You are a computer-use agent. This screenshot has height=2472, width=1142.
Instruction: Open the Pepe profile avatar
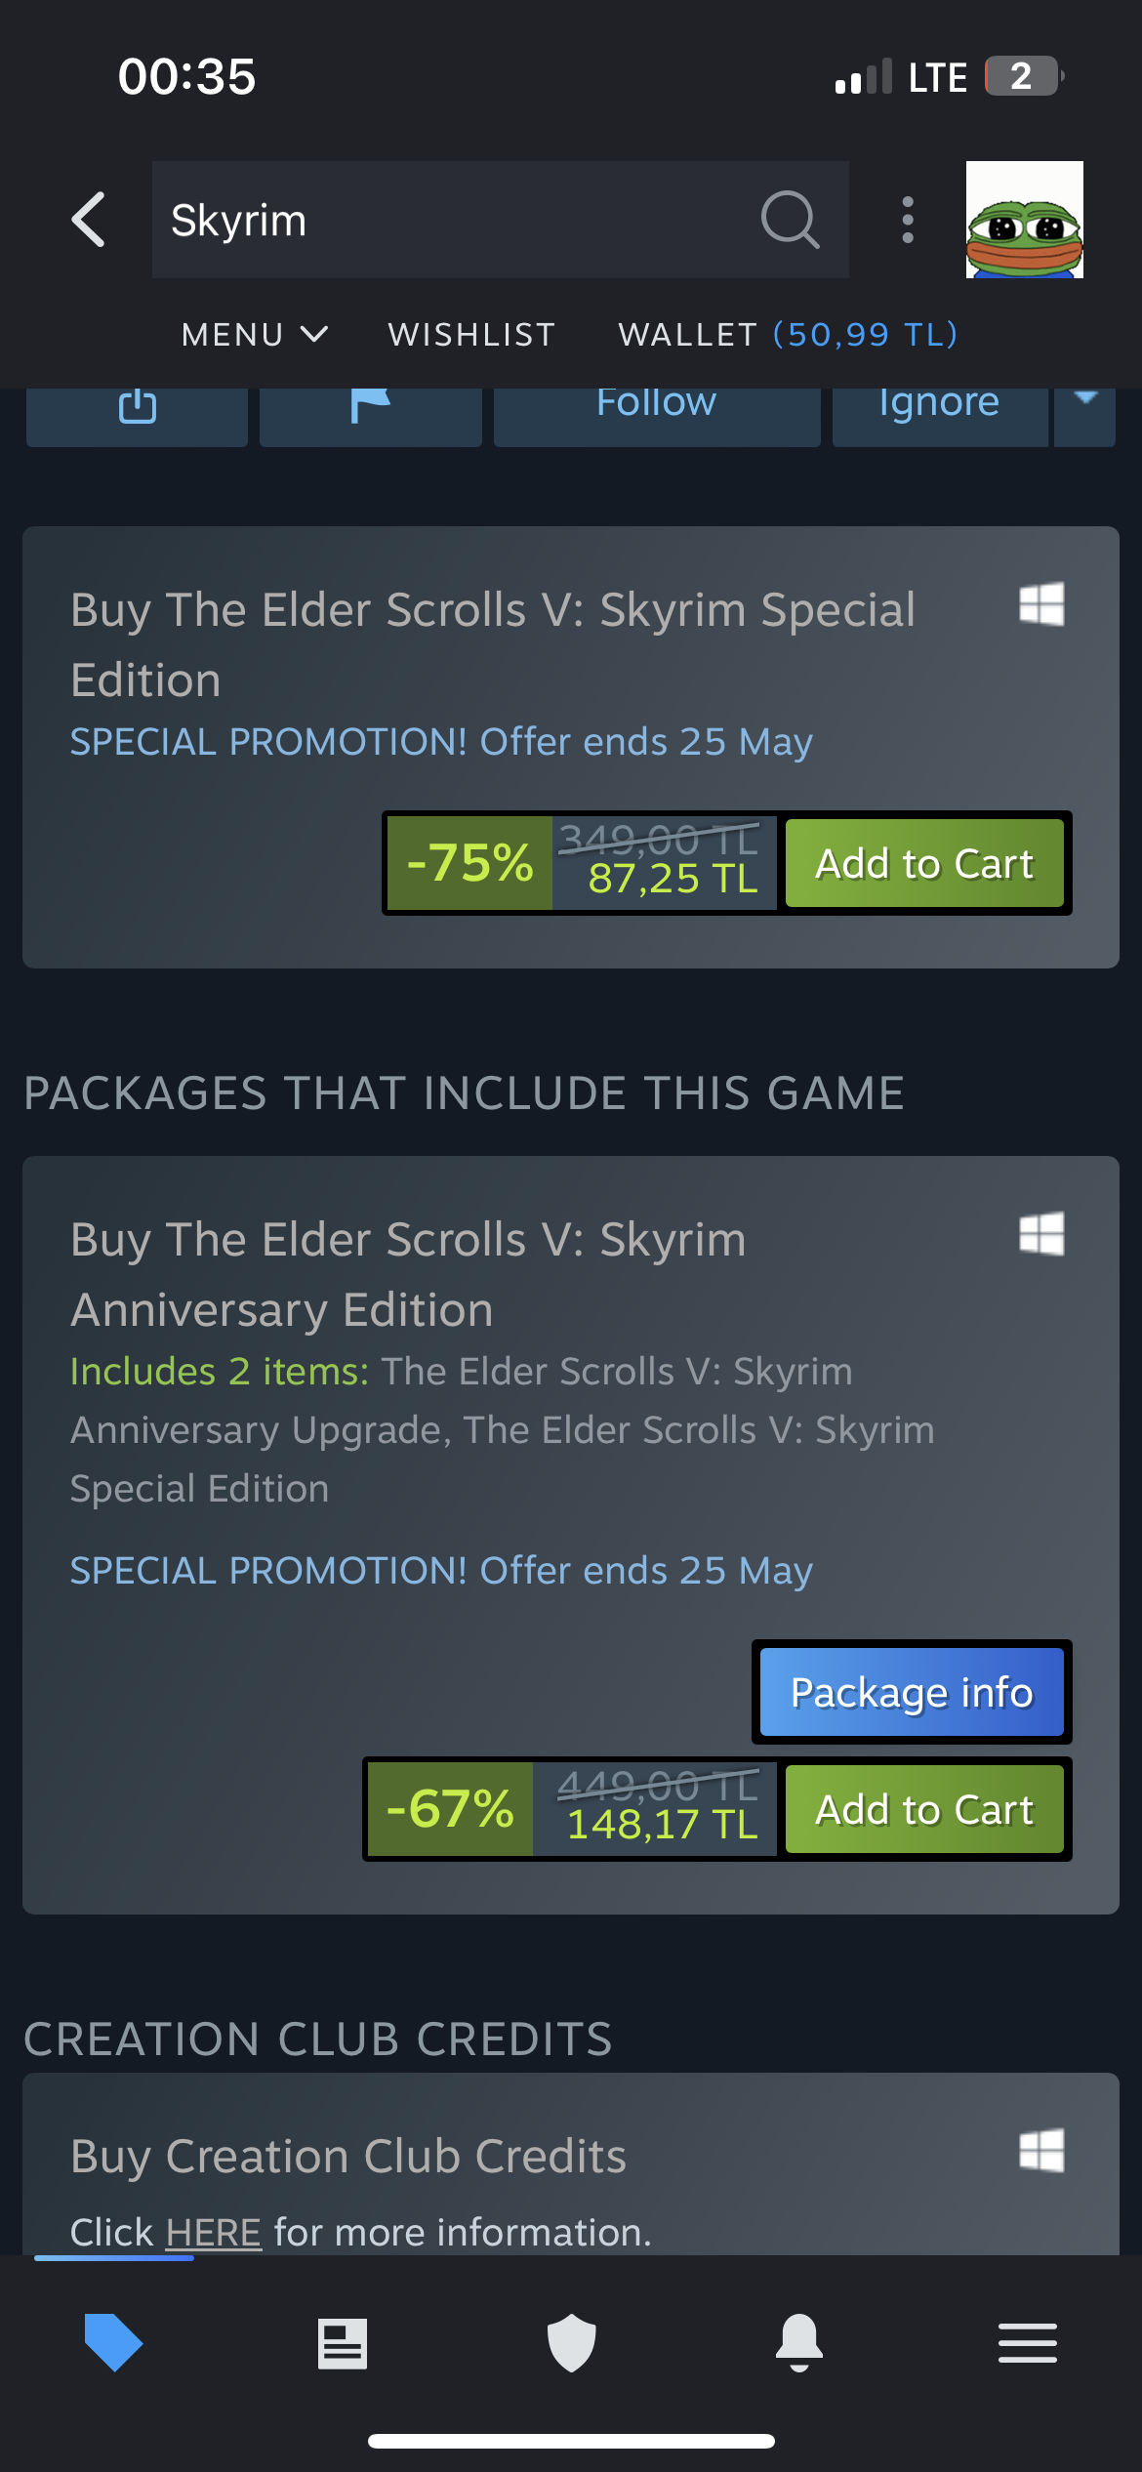point(1024,220)
